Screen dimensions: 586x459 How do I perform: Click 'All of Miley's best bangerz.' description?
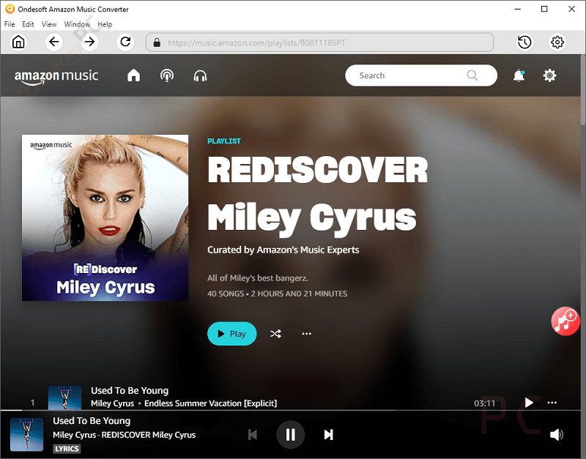tap(258, 278)
